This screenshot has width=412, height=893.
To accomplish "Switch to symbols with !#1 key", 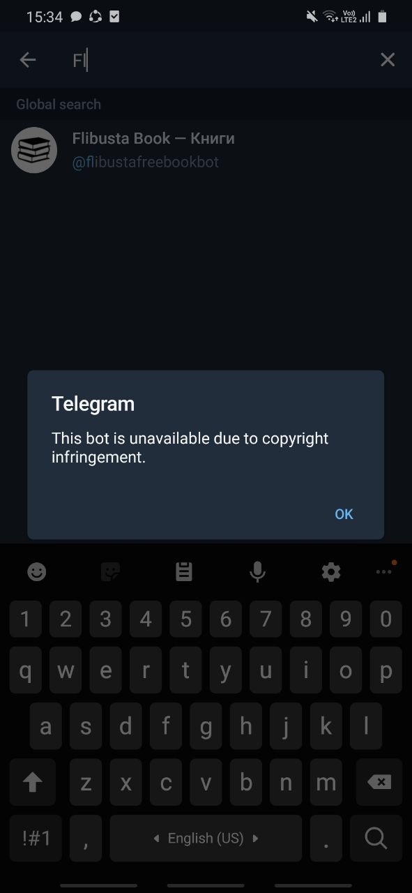I will pyautogui.click(x=36, y=838).
